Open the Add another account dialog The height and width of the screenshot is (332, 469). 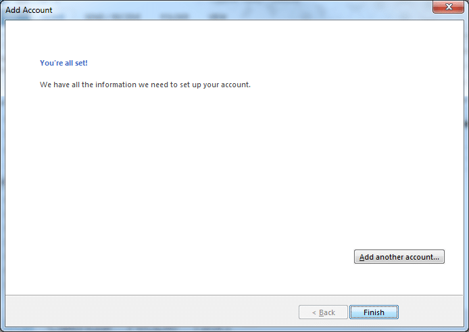[x=399, y=257]
